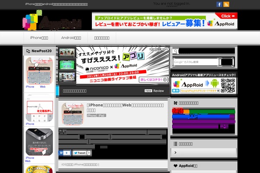Follow the Web link under first NewPost20 thumbnail
The height and width of the screenshot is (173, 260).
[x=42, y=86]
